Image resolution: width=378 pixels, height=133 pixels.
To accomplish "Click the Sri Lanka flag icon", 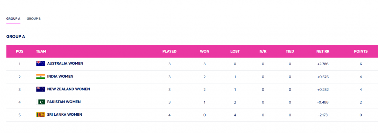I will 41,115.
